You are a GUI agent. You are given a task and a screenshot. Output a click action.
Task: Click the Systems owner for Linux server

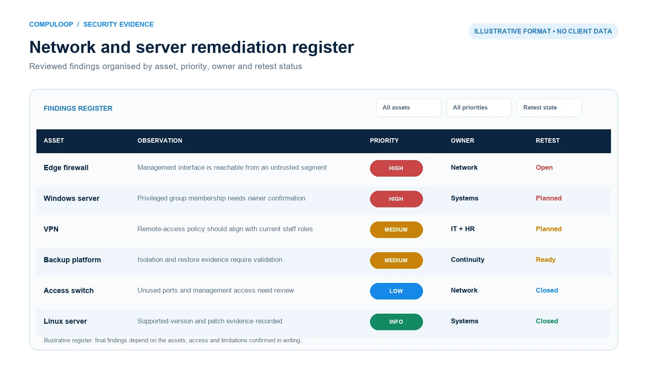[465, 321]
